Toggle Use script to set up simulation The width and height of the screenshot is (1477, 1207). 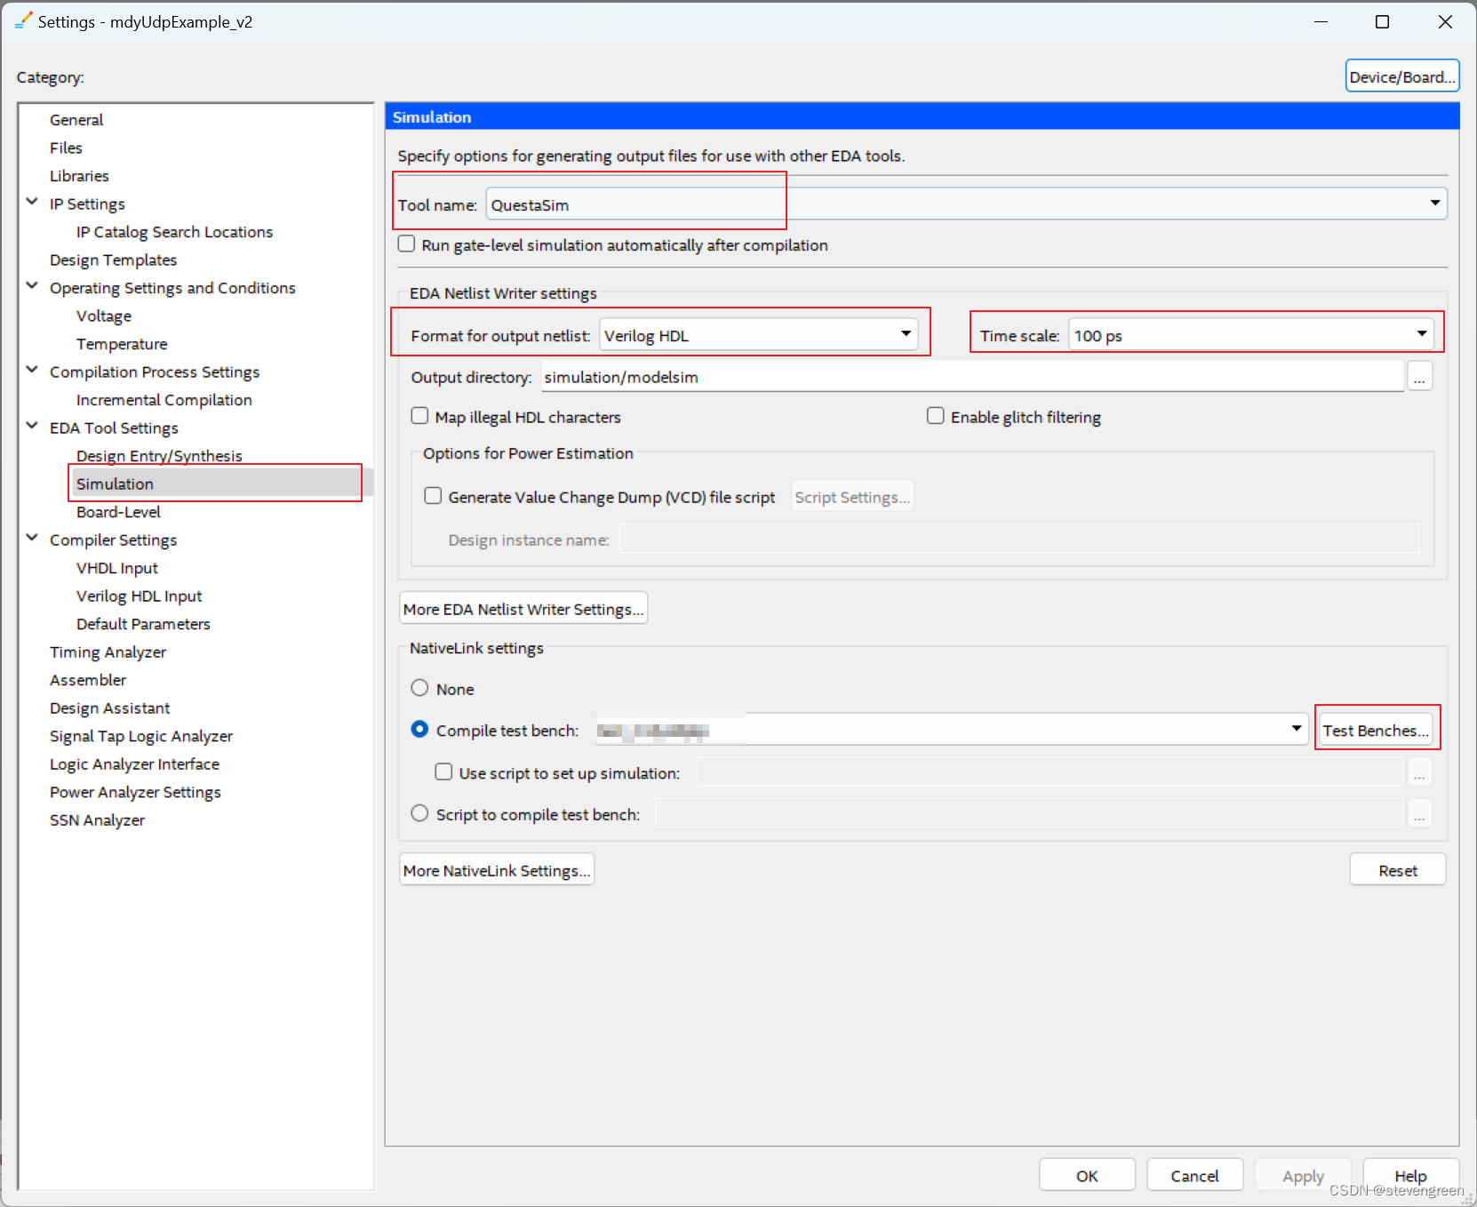click(444, 772)
